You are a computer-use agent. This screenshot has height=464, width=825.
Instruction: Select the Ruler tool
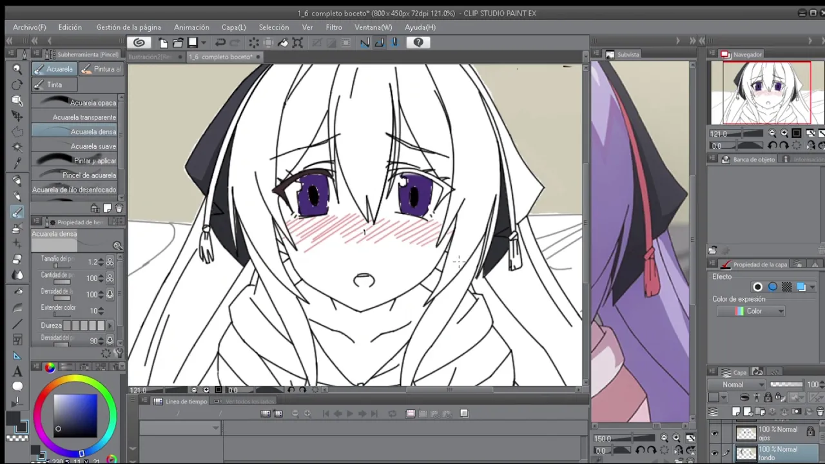(x=17, y=355)
